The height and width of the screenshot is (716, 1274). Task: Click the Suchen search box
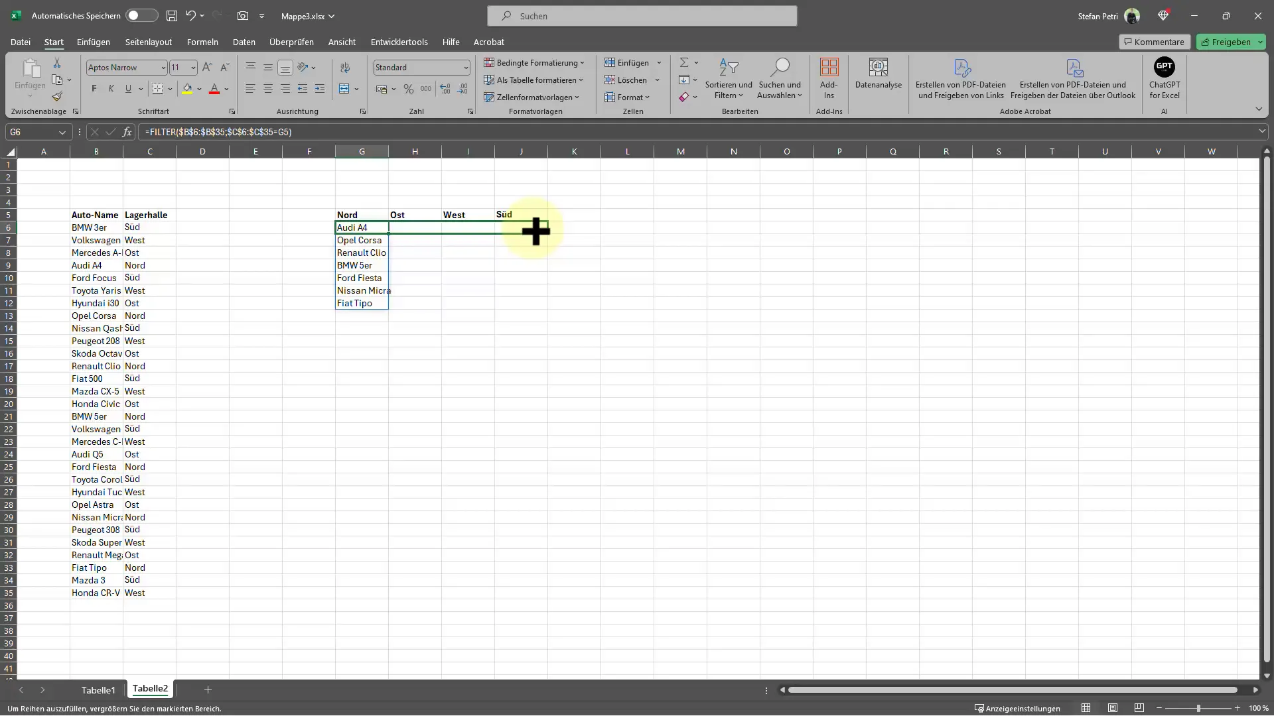pyautogui.click(x=642, y=16)
